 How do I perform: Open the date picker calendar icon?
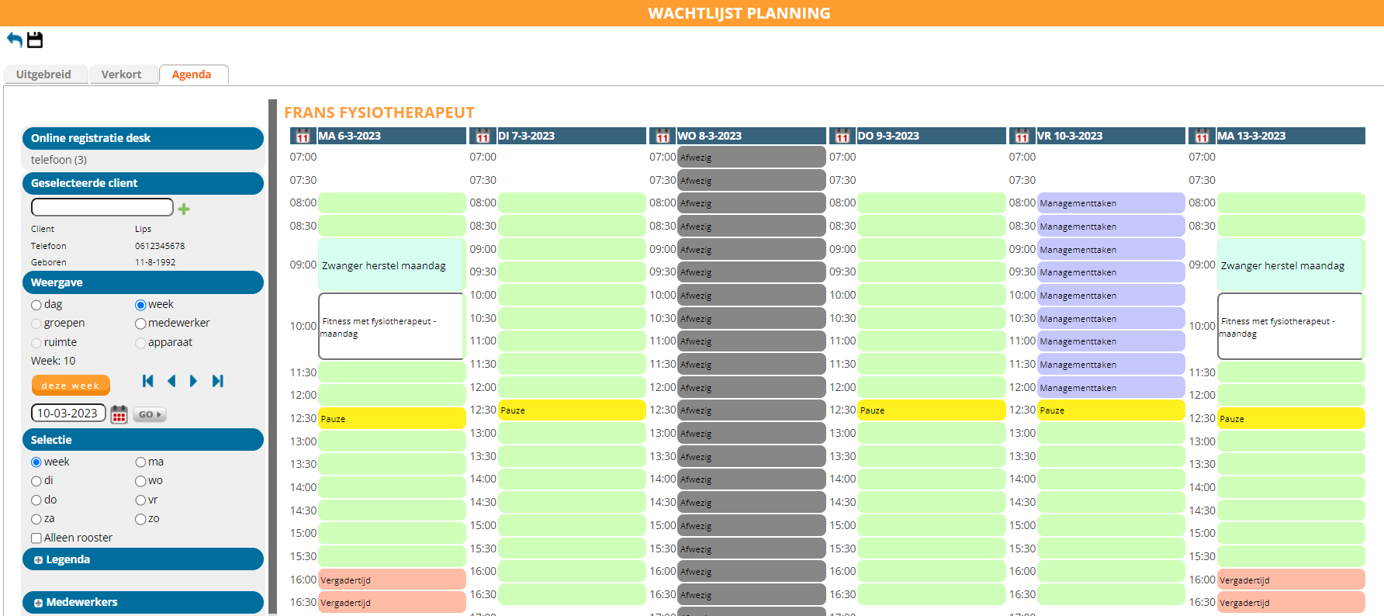click(x=119, y=414)
